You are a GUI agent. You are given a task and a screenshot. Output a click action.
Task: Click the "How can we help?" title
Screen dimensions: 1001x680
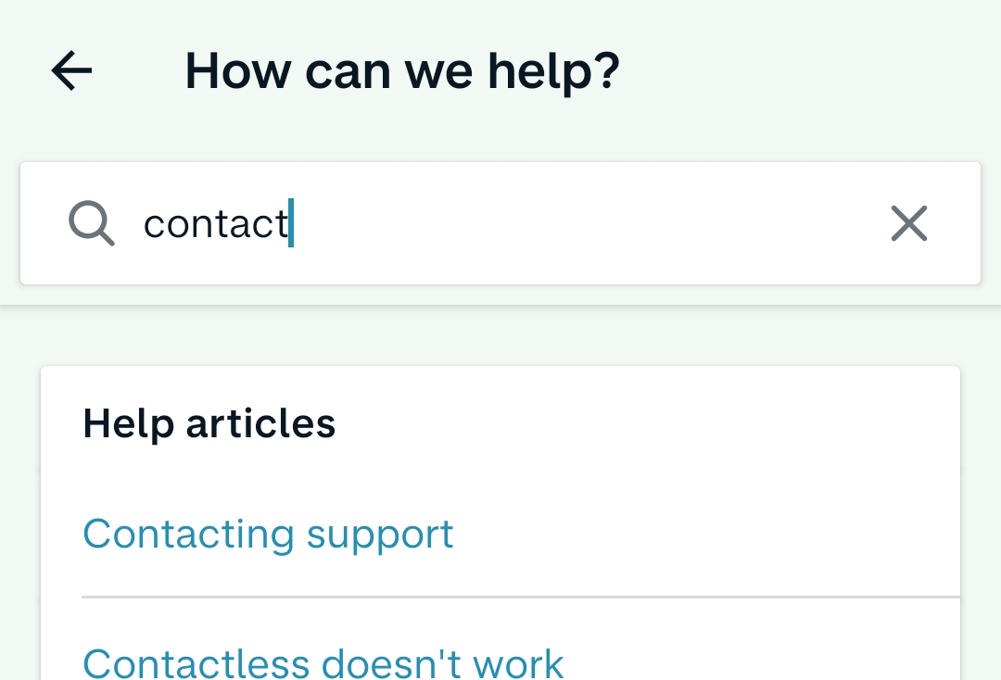tap(402, 70)
